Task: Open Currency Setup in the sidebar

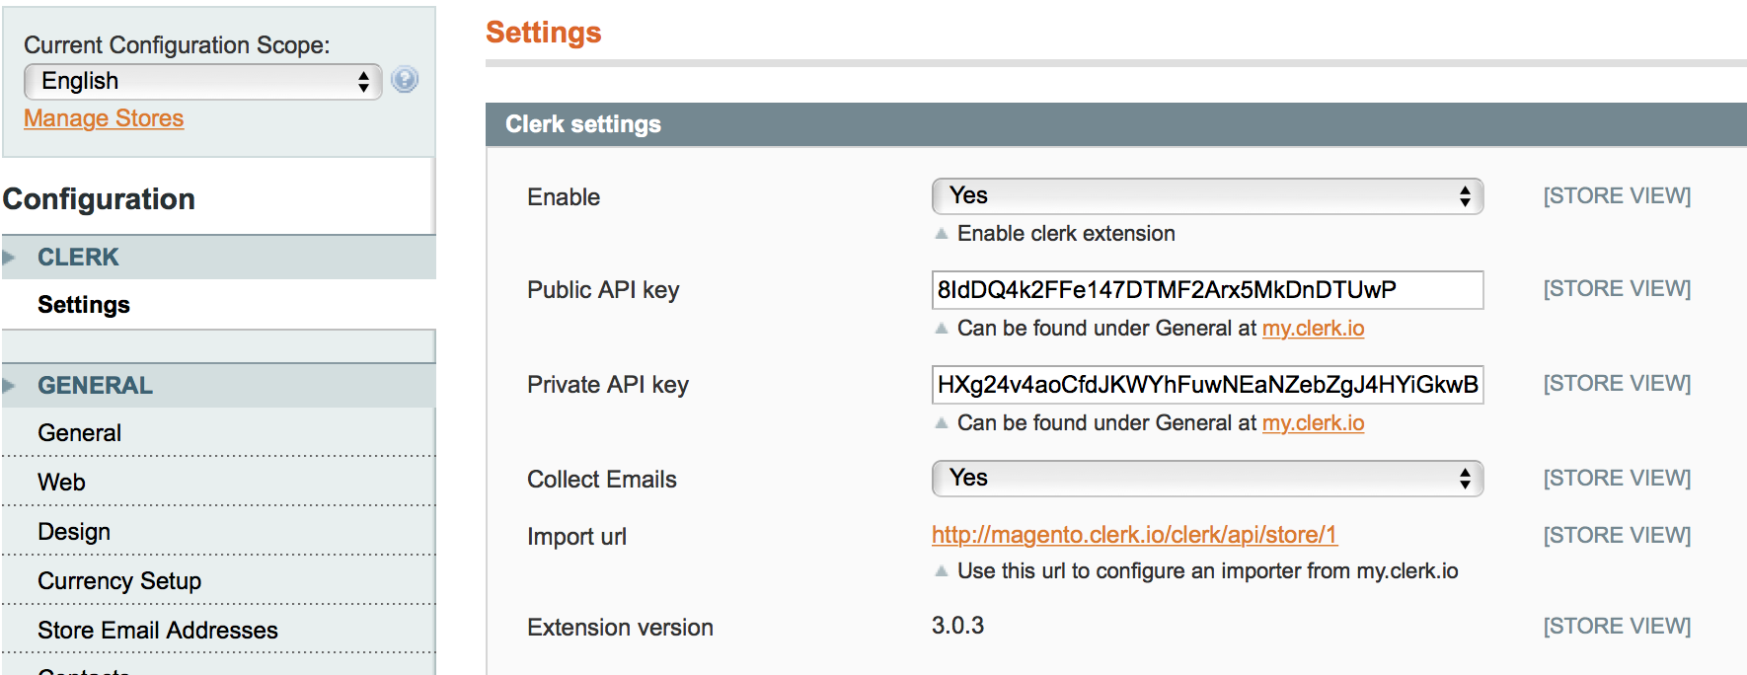Action: 119,581
